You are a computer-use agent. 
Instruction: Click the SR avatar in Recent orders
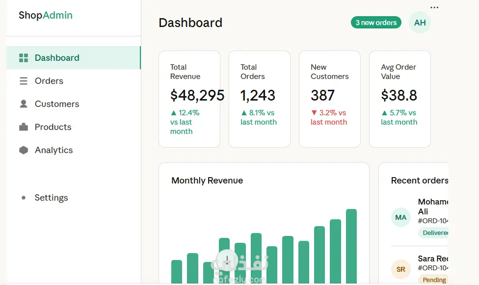point(401,269)
